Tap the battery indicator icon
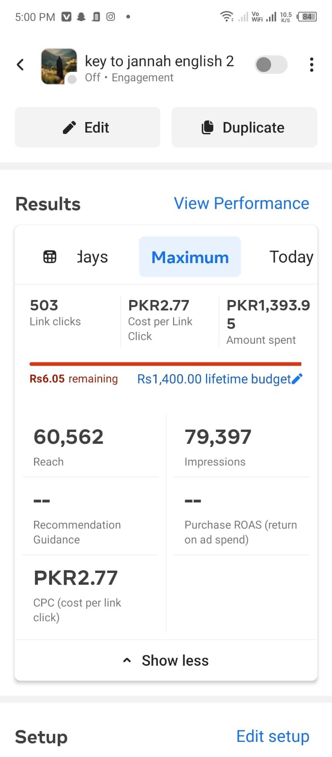 point(307,17)
